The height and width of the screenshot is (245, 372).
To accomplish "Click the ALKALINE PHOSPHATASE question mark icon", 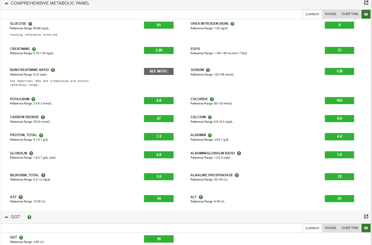I will (237, 175).
